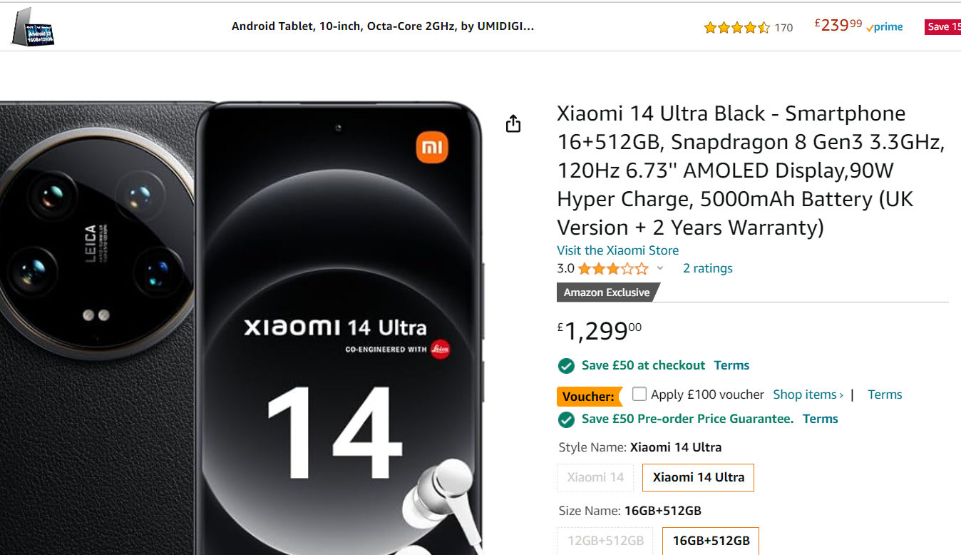
Task: Click the Amazon Exclusive badge
Action: click(x=607, y=292)
